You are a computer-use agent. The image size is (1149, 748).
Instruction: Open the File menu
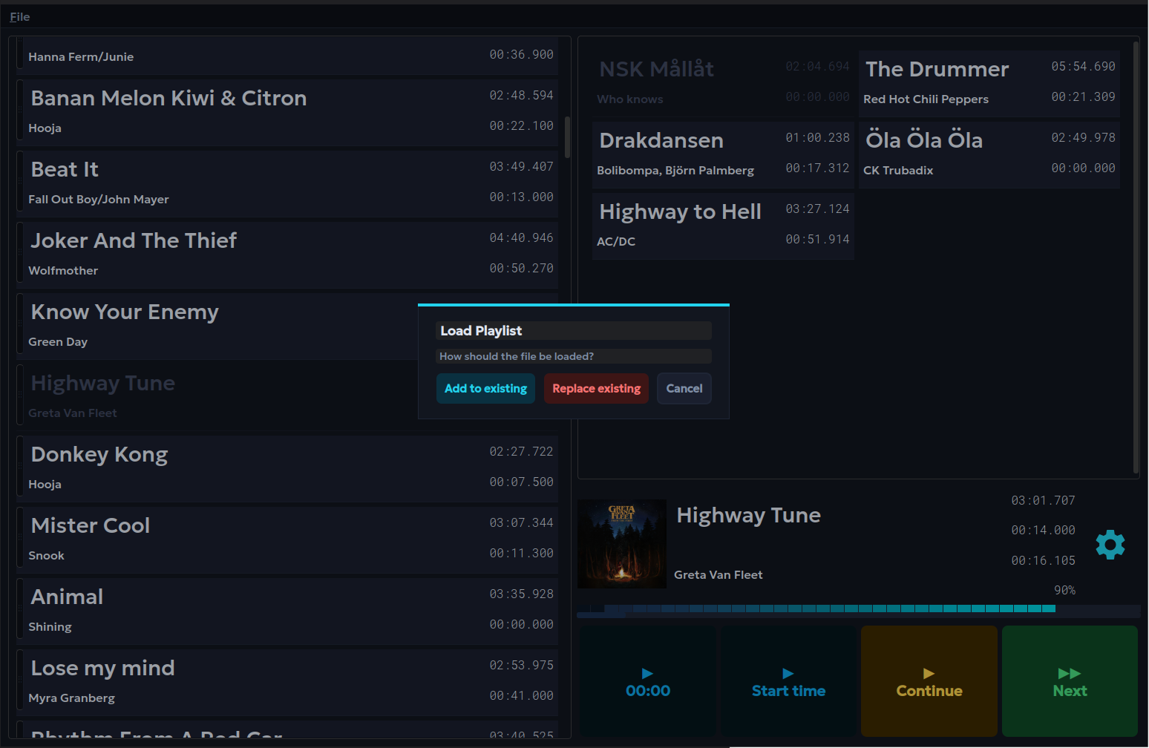pos(20,16)
